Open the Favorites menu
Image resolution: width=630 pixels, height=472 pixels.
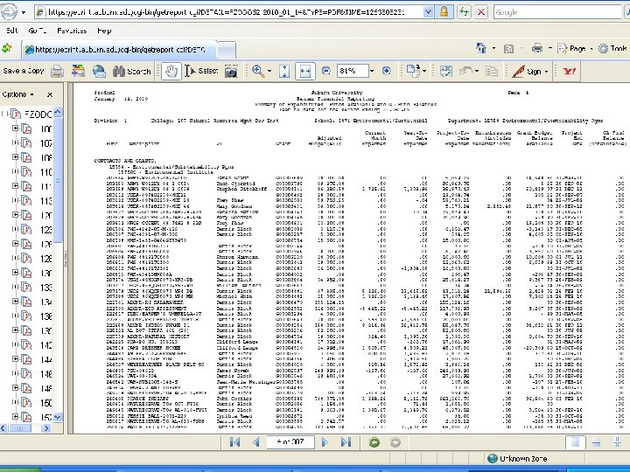[x=72, y=31]
